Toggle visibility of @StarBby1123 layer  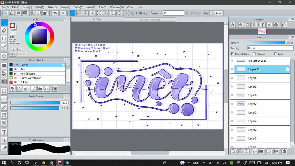pyautogui.click(x=232, y=61)
